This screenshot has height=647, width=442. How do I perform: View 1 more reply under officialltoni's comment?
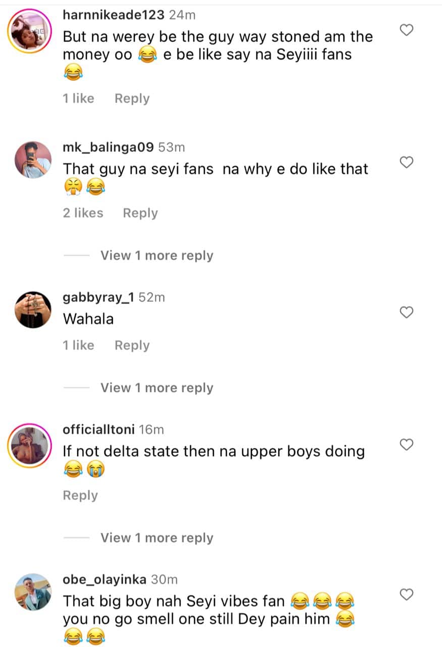click(156, 538)
